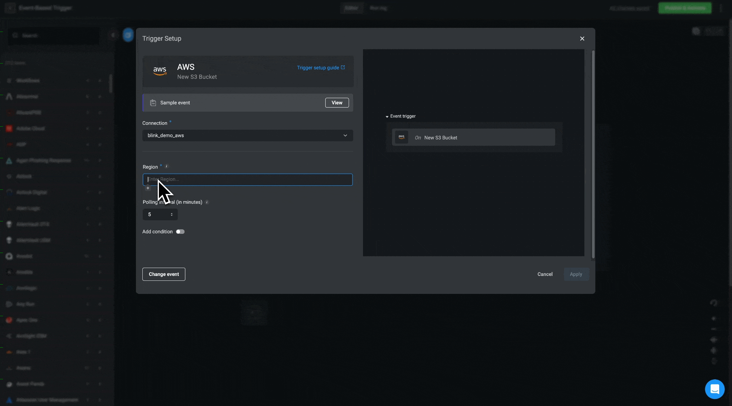Screen dimensions: 732x406
Task: Click the Change event button
Action: click(x=164, y=274)
